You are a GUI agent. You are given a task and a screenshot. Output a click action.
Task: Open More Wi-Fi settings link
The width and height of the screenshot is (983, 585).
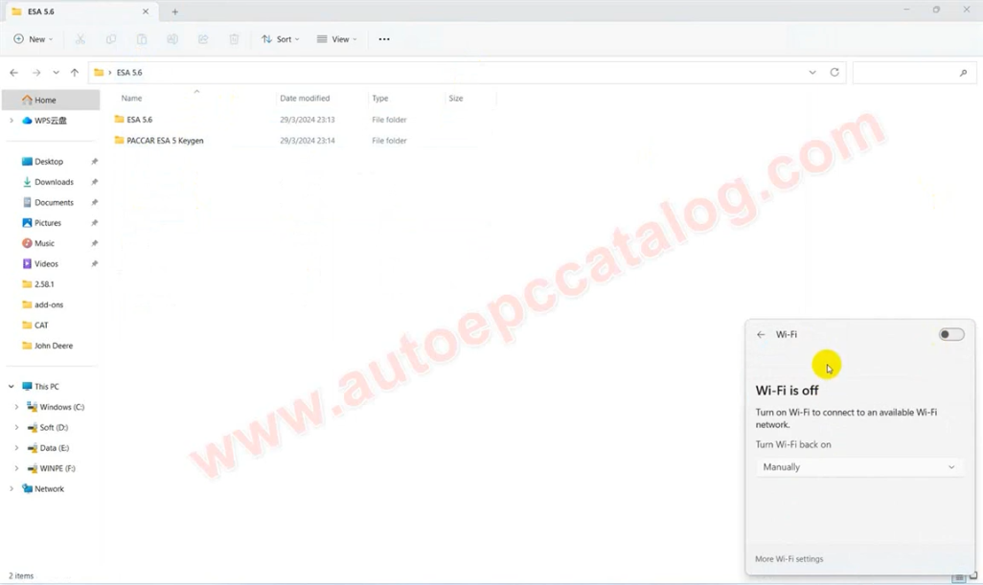789,559
